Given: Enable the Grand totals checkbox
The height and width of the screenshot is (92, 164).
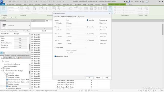Looking at the screenshot, I should (55, 47).
